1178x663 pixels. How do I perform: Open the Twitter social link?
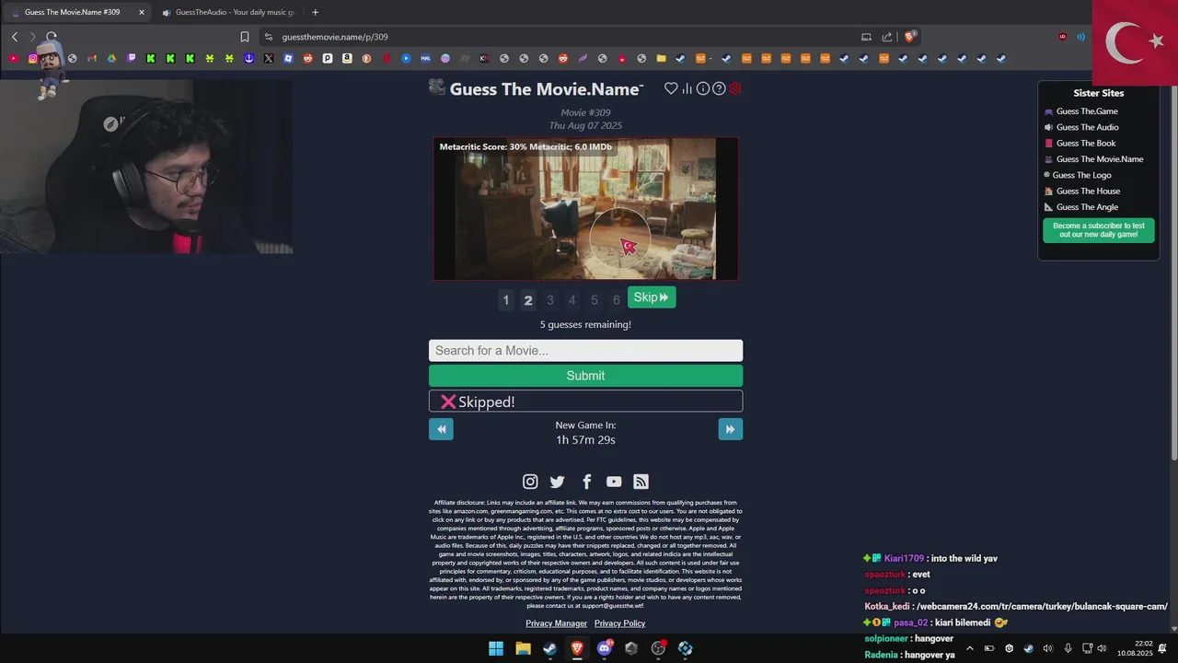(558, 482)
